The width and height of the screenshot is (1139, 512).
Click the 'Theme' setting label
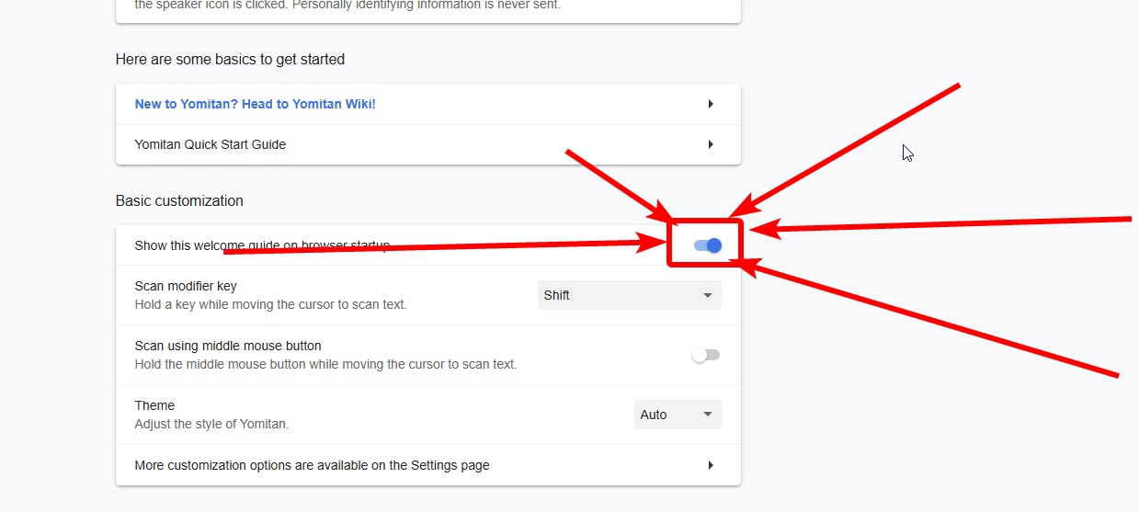click(x=154, y=405)
